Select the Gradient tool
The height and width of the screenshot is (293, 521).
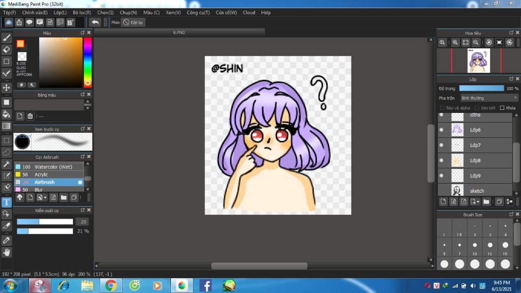[x=6, y=126]
